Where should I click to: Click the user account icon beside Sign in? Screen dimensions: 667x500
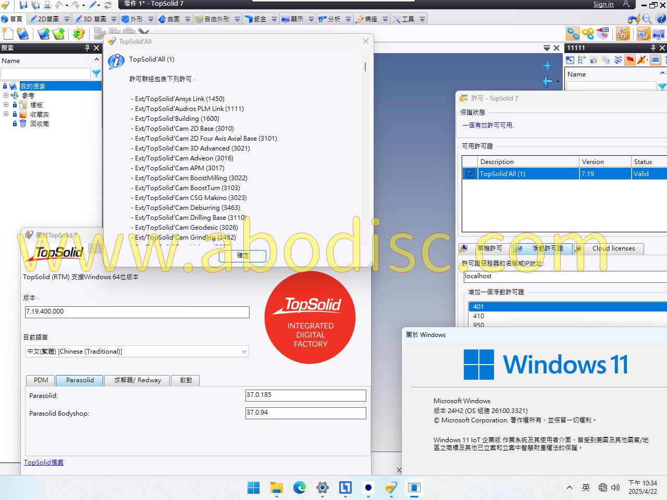point(626,4)
